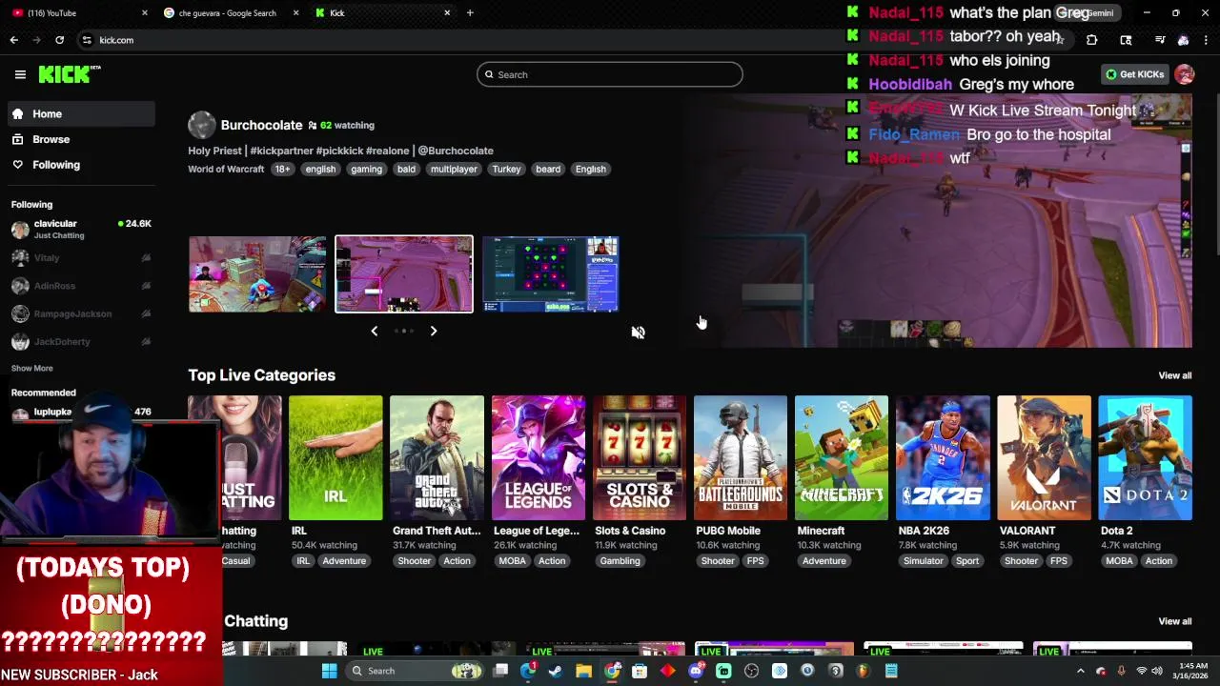1220x686 pixels.
Task: Open the VALORANT category card
Action: coord(1044,458)
